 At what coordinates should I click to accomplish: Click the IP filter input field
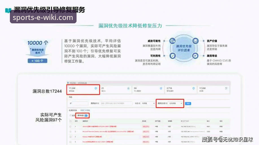(x=80, y=103)
